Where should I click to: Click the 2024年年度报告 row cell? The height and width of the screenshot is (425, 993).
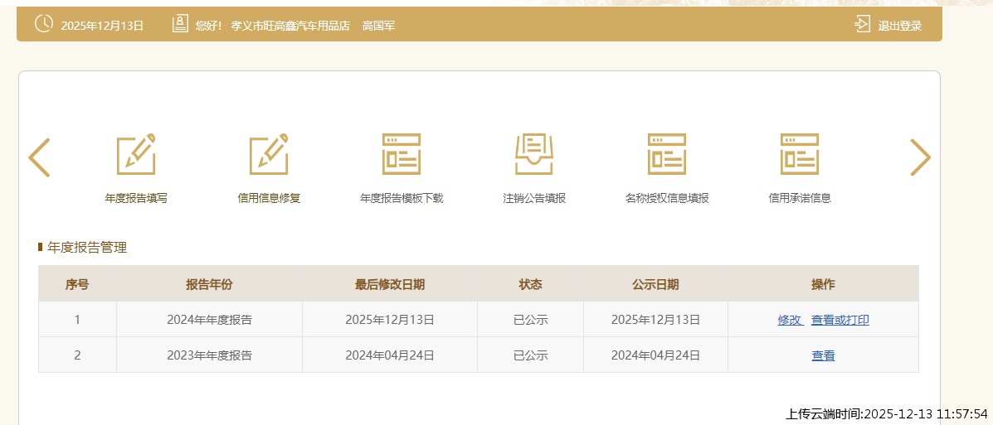[x=209, y=320]
